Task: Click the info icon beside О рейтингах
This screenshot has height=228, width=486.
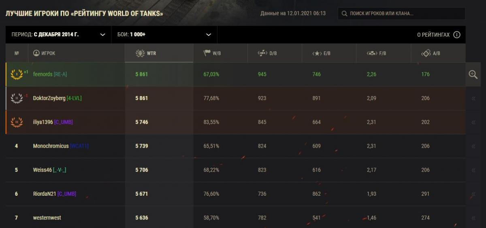Action: pos(457,35)
